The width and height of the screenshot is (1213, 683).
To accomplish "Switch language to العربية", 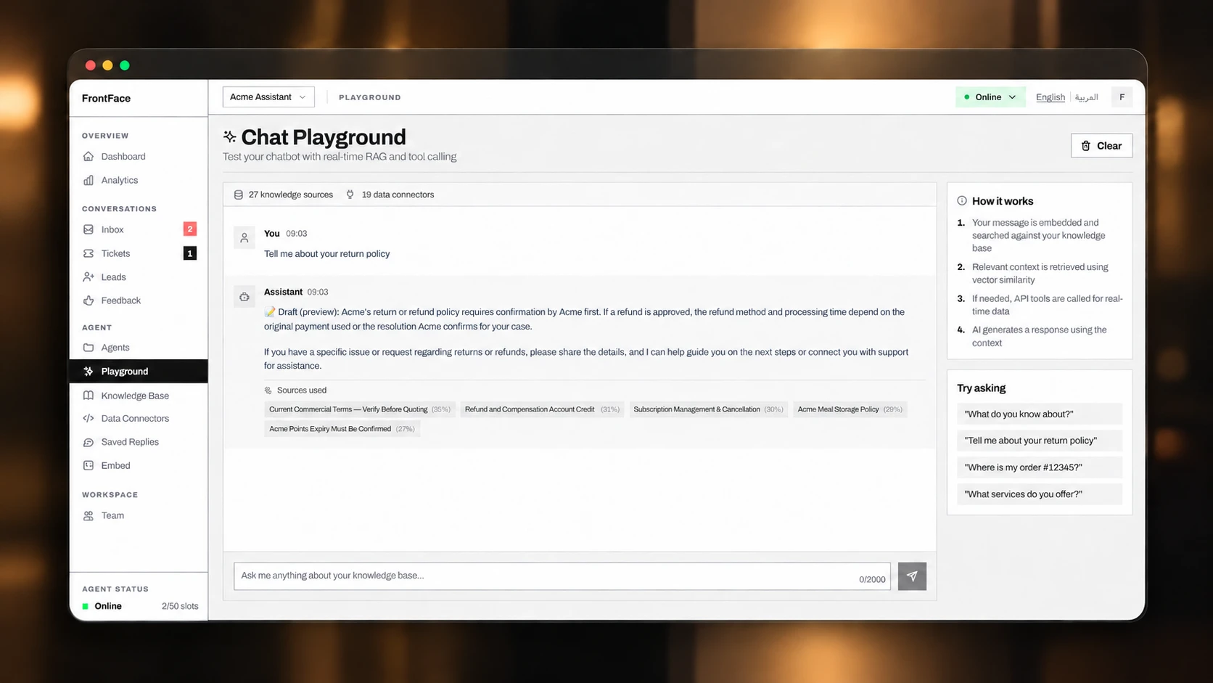I will (x=1086, y=97).
